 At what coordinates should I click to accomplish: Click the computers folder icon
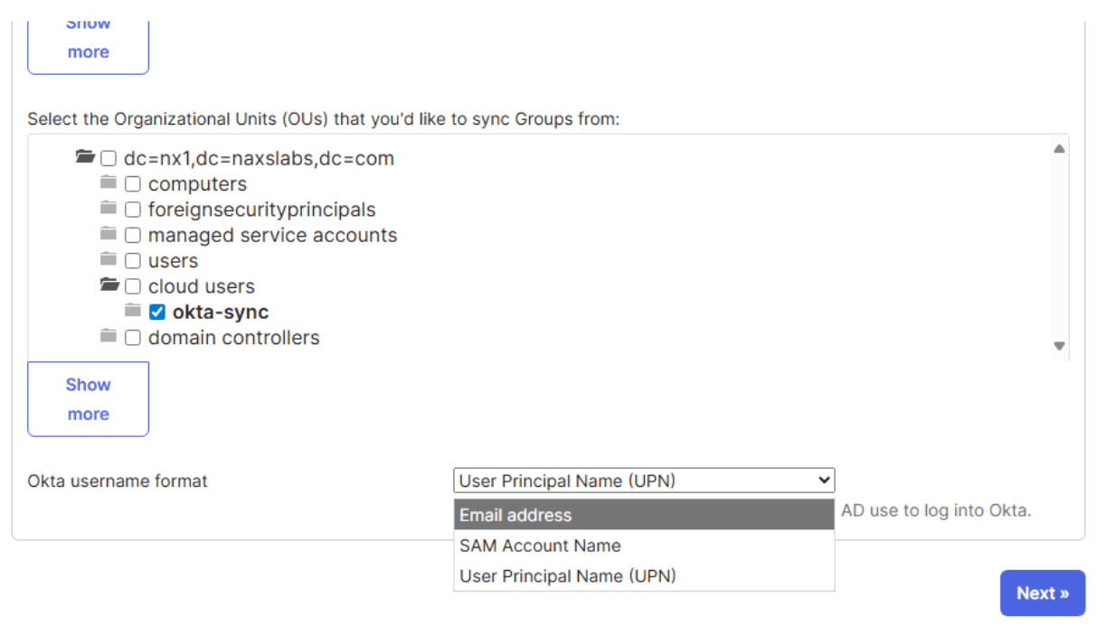(x=109, y=182)
